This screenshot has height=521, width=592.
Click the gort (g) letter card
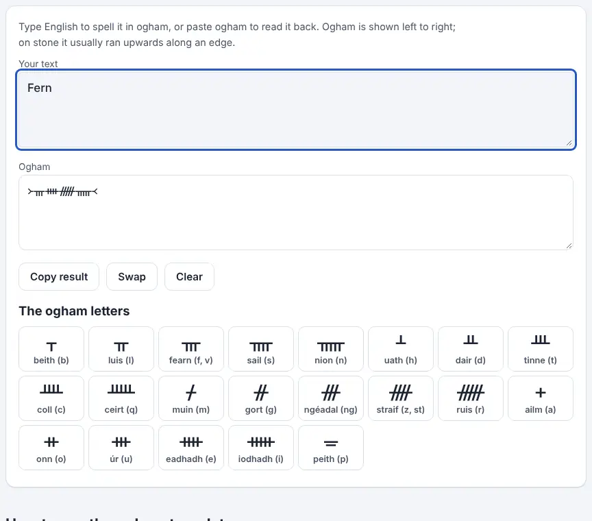tap(261, 398)
